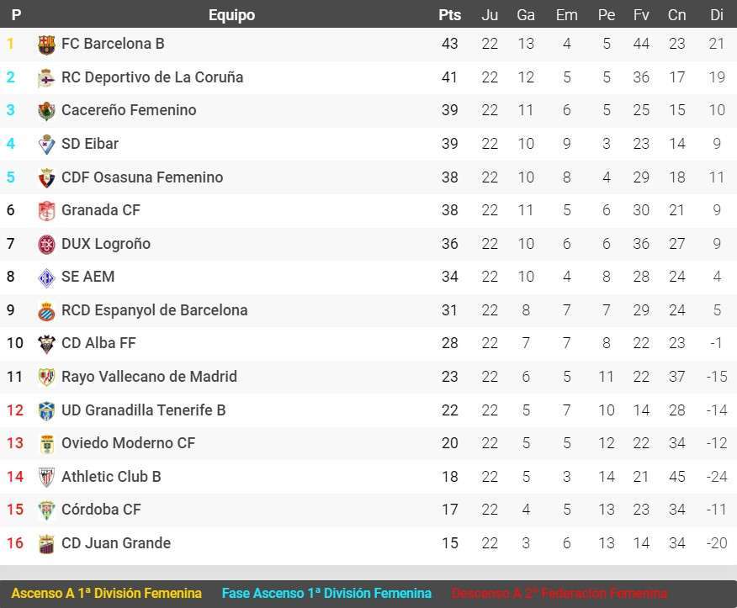Select the RCD Espanyol de Barcelona crest
The height and width of the screenshot is (608, 737).
[x=46, y=309]
